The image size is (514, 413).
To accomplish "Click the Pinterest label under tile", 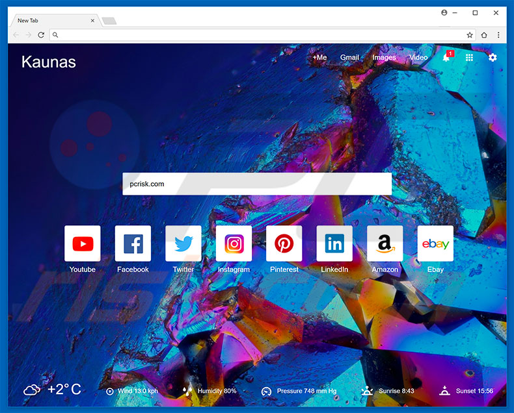I will tap(284, 269).
